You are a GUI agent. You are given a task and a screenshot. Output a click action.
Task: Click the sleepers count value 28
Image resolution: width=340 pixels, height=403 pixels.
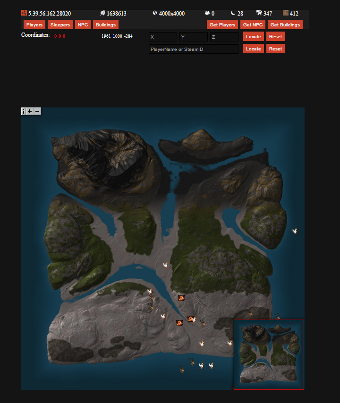(x=240, y=13)
